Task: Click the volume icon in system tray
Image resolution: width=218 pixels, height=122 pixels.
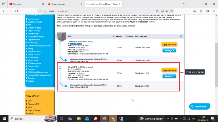Action: (x=180, y=119)
